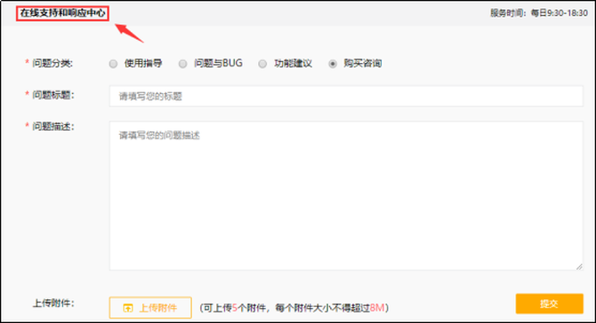The image size is (596, 323).
Task: Select the 使用指导 radio button
Action: 113,64
